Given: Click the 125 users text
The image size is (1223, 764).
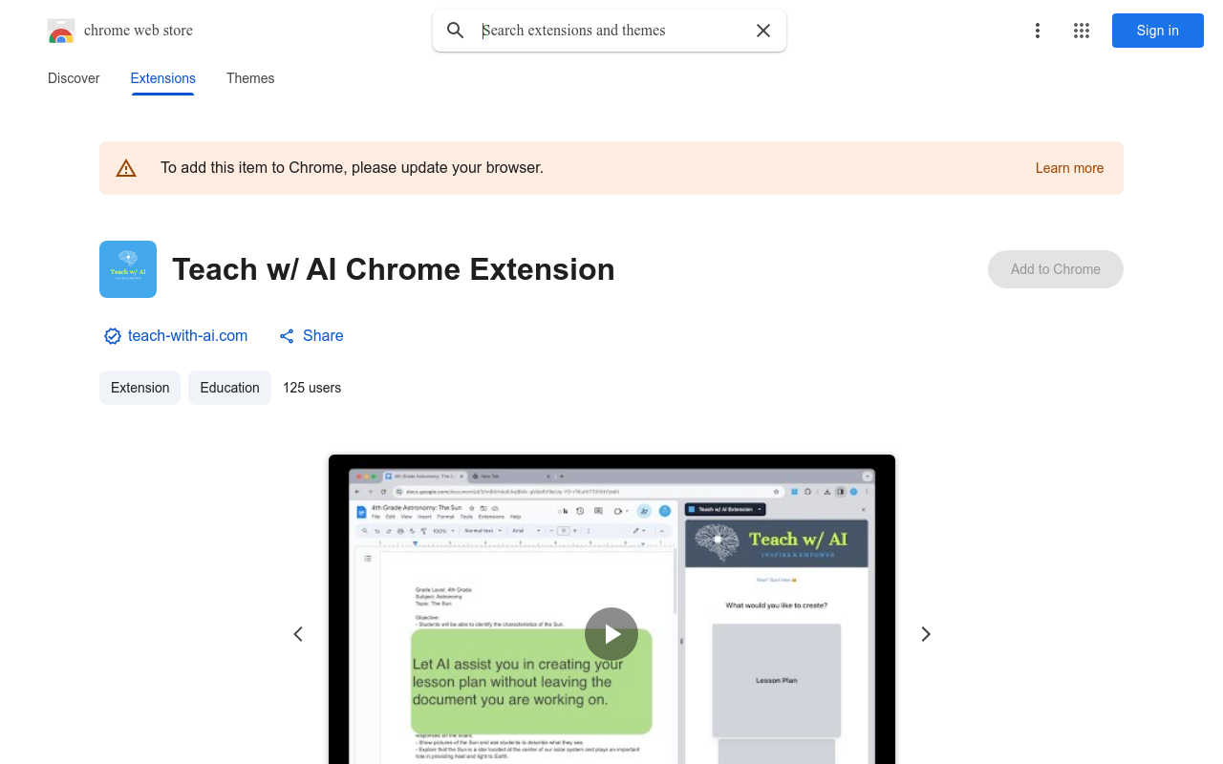Looking at the screenshot, I should 311,388.
